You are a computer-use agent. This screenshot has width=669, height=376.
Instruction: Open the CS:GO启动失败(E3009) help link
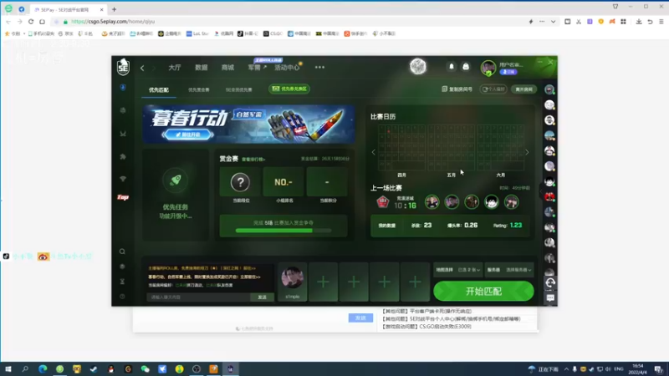[426, 327]
